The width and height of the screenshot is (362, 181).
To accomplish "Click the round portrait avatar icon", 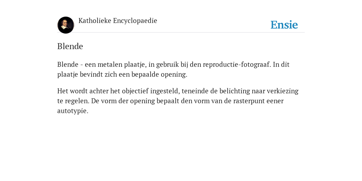I will [66, 25].
